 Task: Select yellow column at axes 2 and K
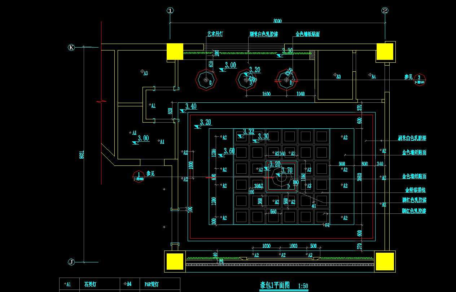point(385,52)
